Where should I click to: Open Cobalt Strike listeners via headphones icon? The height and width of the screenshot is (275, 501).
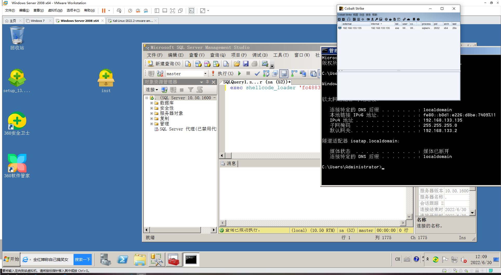349,19
